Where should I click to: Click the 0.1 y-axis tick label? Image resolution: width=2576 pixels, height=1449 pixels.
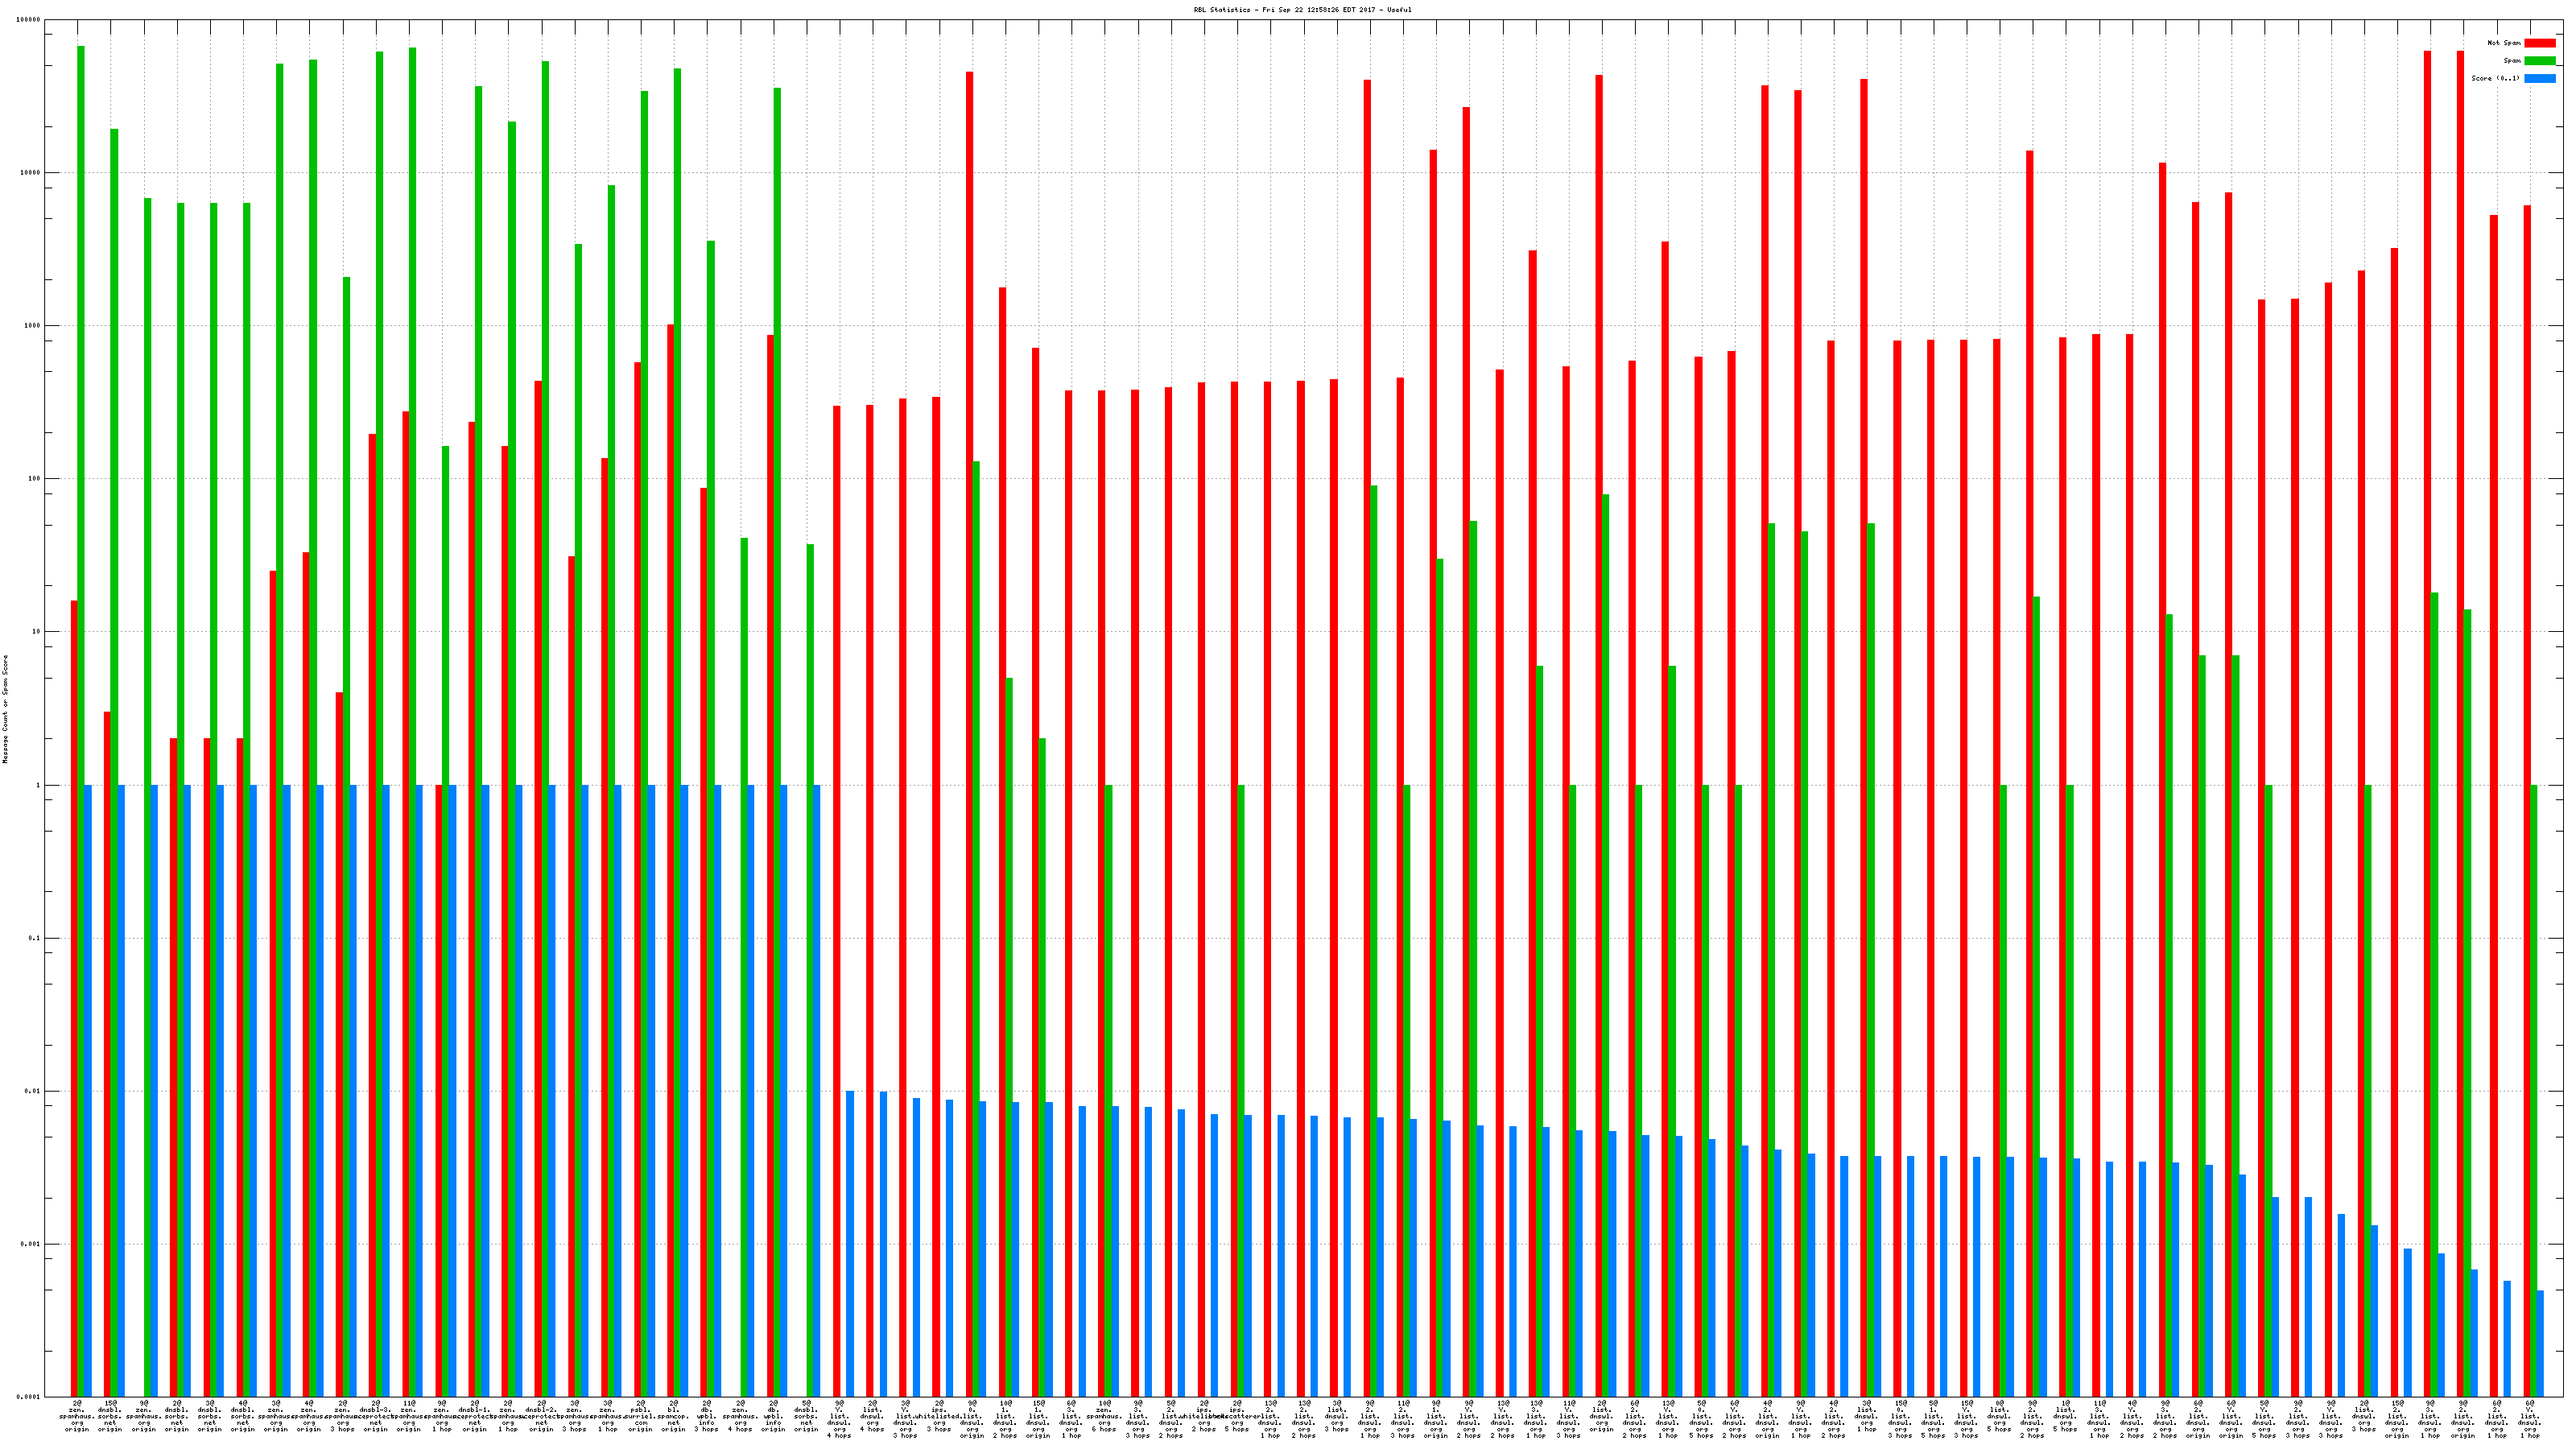[x=35, y=938]
